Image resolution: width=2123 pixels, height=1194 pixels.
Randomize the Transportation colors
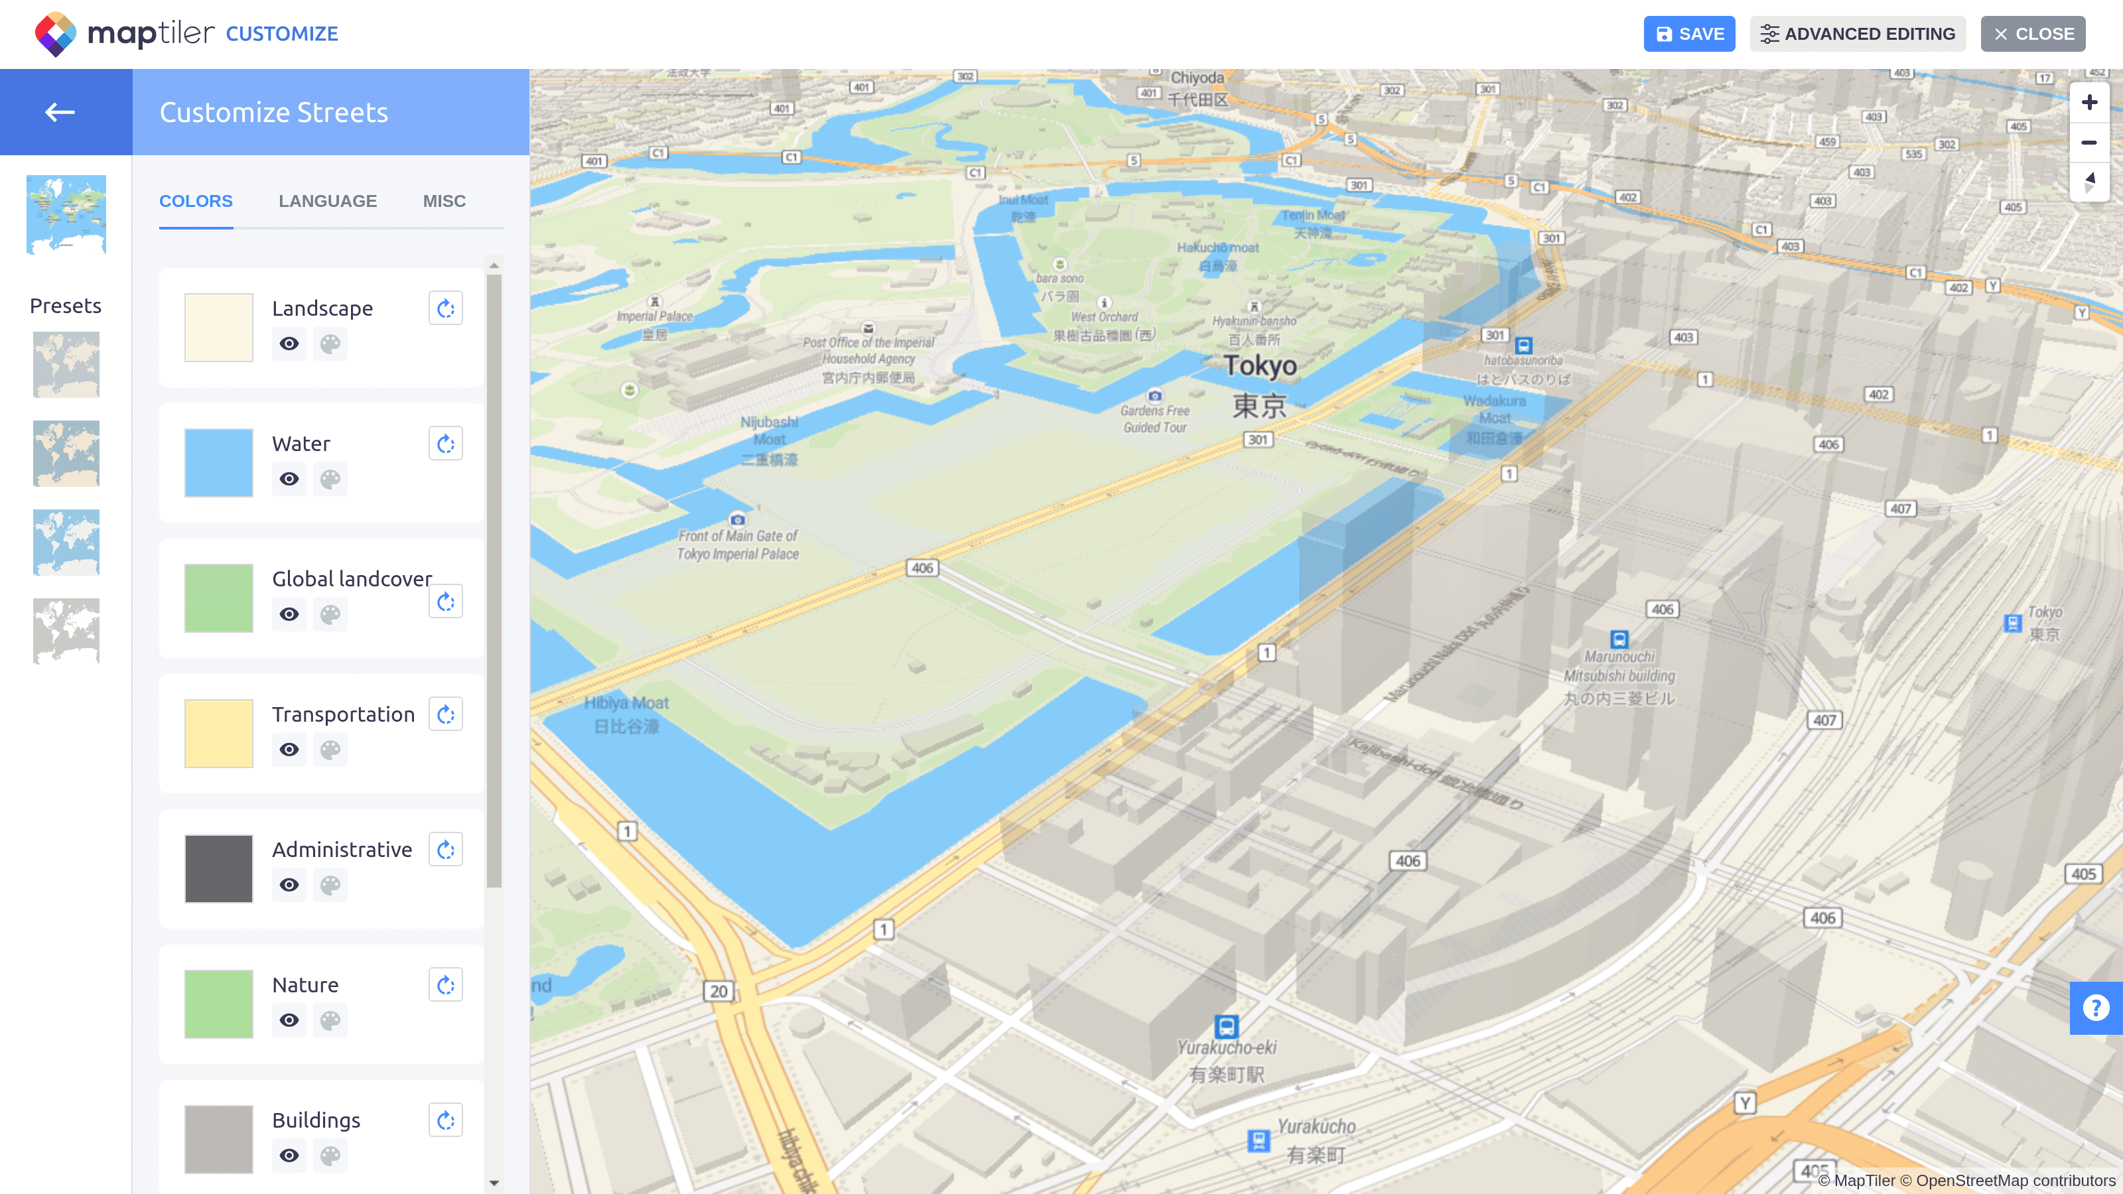point(445,714)
